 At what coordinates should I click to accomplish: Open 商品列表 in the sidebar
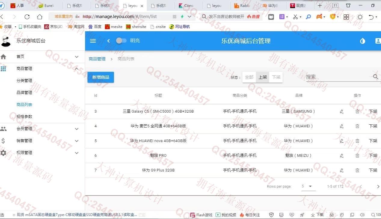click(24, 105)
